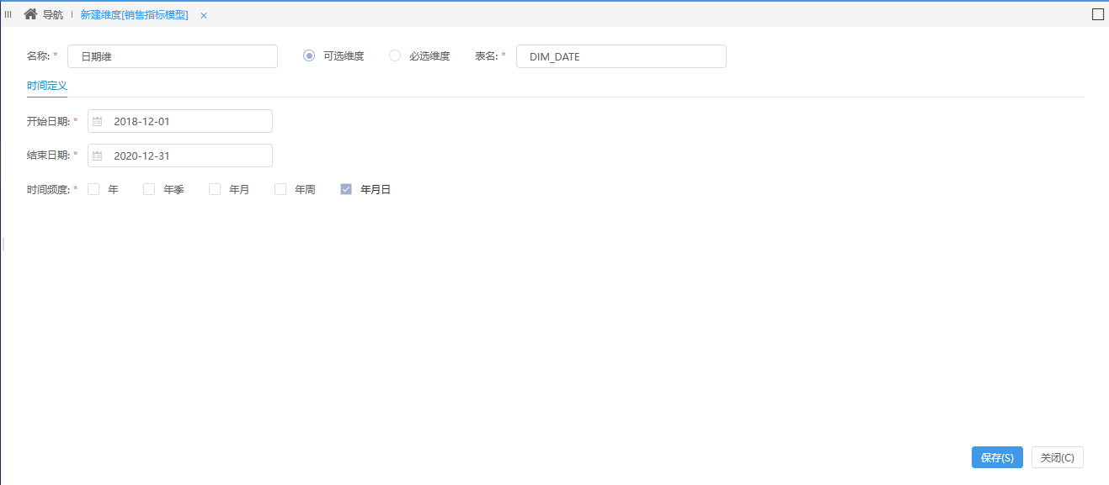Click the home icon next to 导航

[x=30, y=14]
